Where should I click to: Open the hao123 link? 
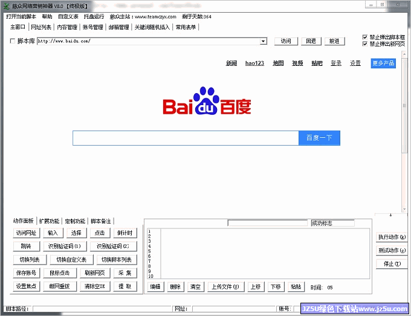(x=254, y=63)
